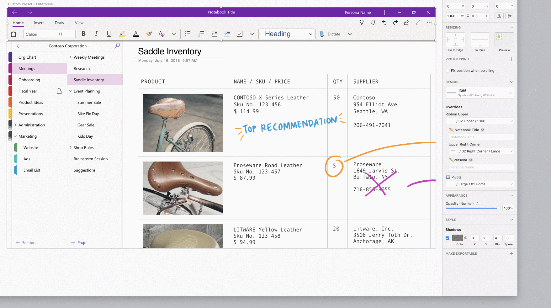
Task: Open the clipboard paste icon
Action: [13, 34]
